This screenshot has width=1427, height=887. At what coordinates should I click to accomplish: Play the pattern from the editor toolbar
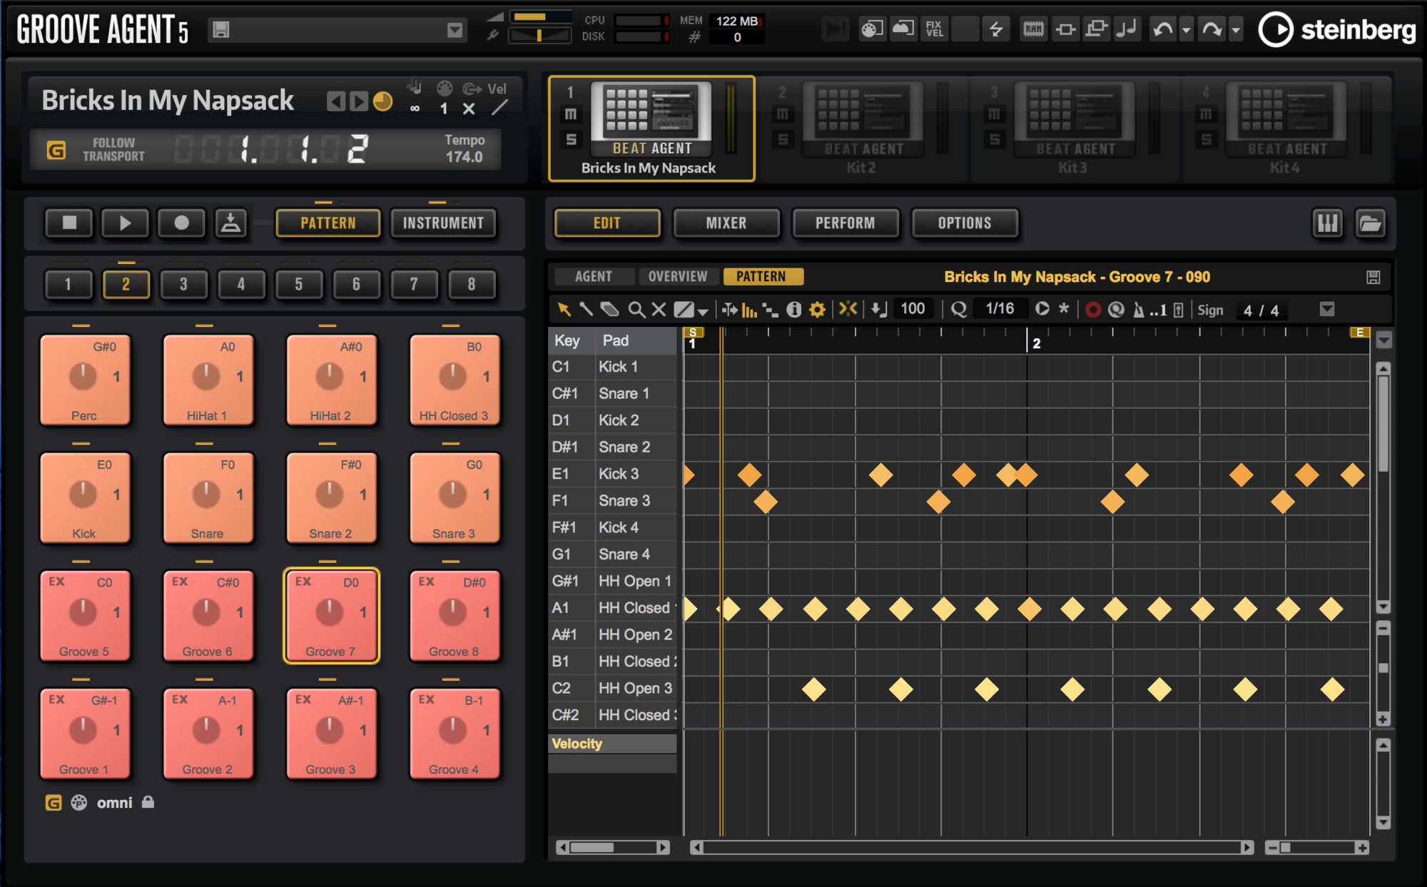(1042, 309)
